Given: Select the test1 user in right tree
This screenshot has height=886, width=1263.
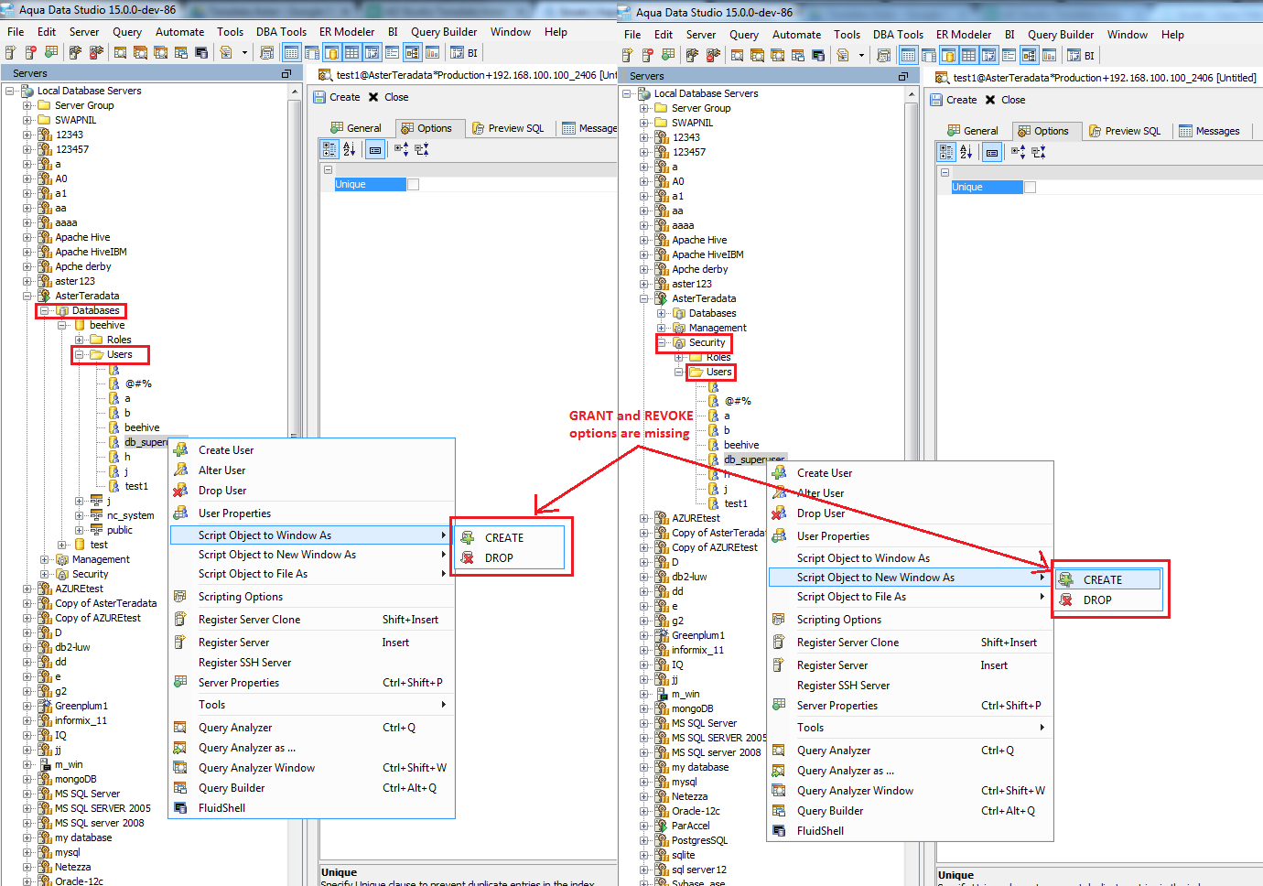Looking at the screenshot, I should 736,503.
